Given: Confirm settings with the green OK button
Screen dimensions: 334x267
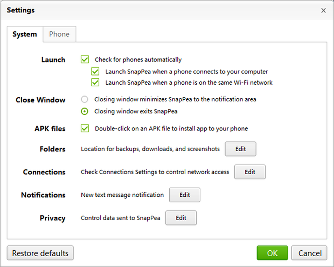Looking at the screenshot, I should click(272, 253).
